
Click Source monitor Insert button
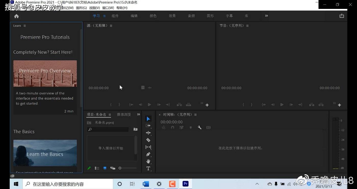tap(179, 105)
